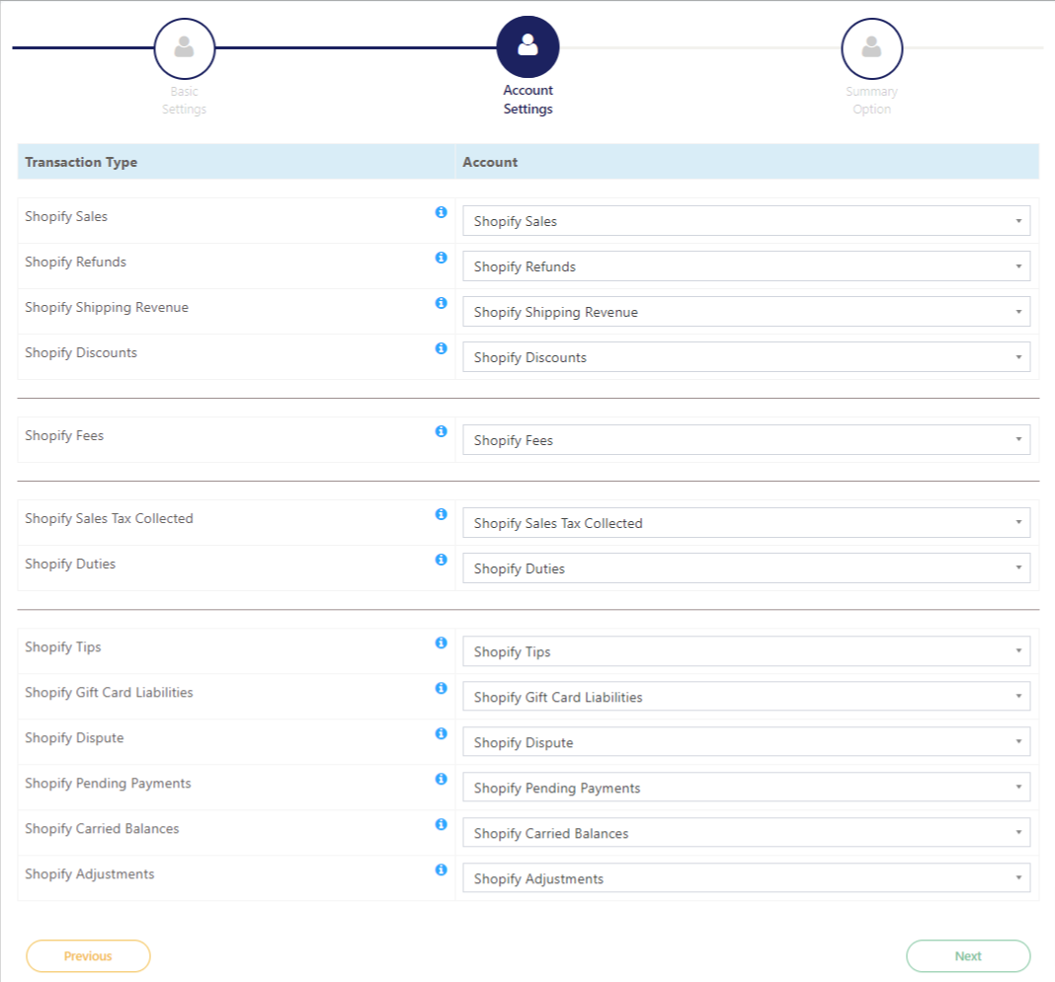This screenshot has width=1055, height=982.
Task: Click the info icon for Shopify Refunds
Action: tap(441, 258)
